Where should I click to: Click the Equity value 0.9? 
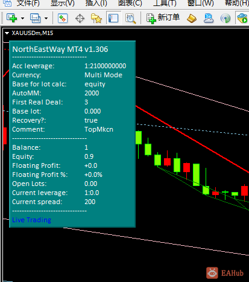[89, 156]
